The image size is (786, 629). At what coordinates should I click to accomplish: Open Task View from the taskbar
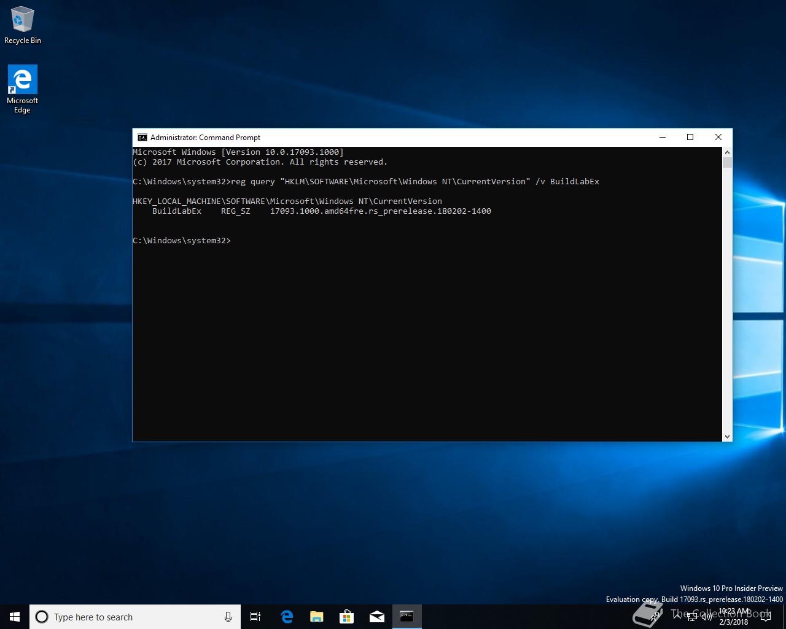255,617
